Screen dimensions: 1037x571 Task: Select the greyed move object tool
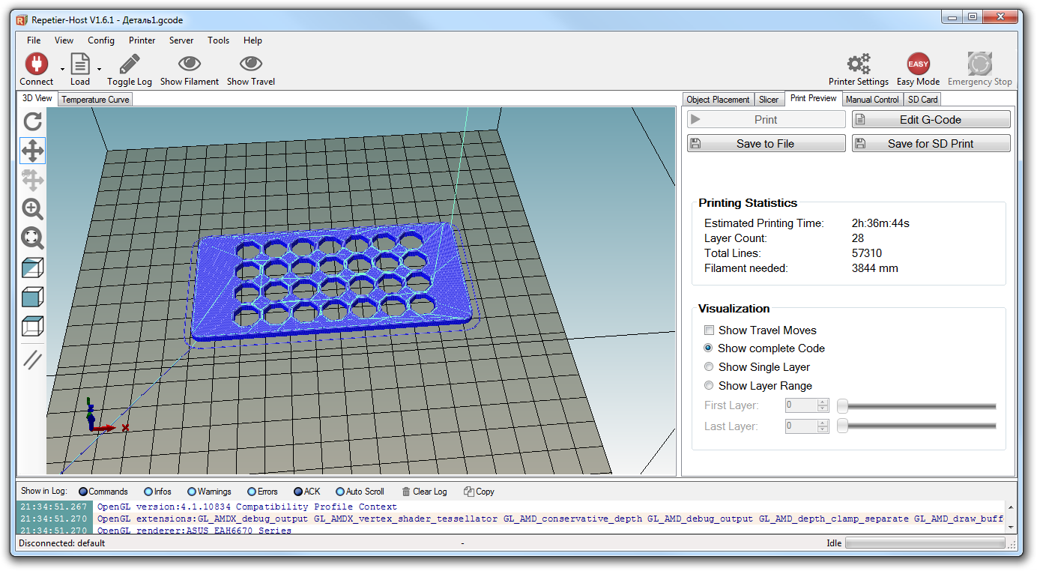(x=32, y=180)
